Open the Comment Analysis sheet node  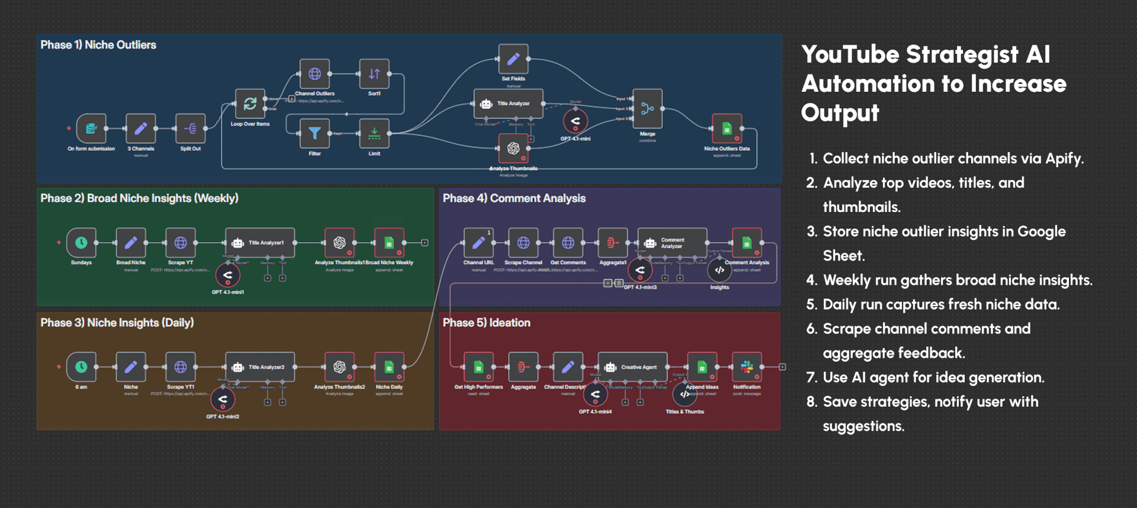[x=747, y=243]
